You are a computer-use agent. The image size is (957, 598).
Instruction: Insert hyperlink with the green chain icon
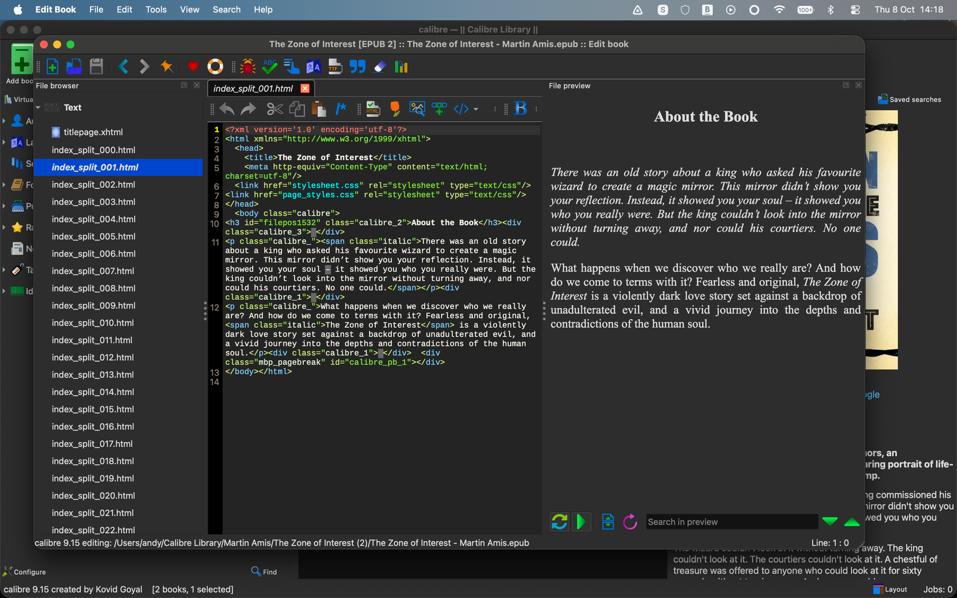pyautogui.click(x=439, y=109)
